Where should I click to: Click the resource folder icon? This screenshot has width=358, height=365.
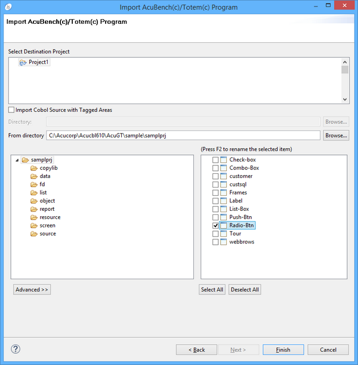(35, 217)
